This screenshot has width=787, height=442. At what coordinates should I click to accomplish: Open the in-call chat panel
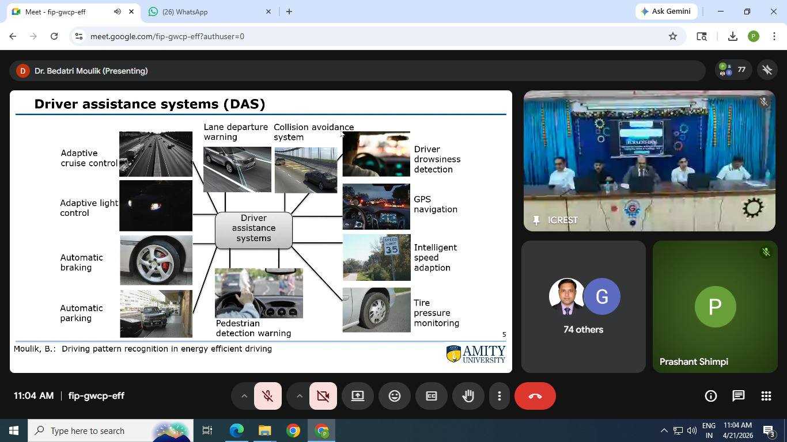click(x=738, y=396)
